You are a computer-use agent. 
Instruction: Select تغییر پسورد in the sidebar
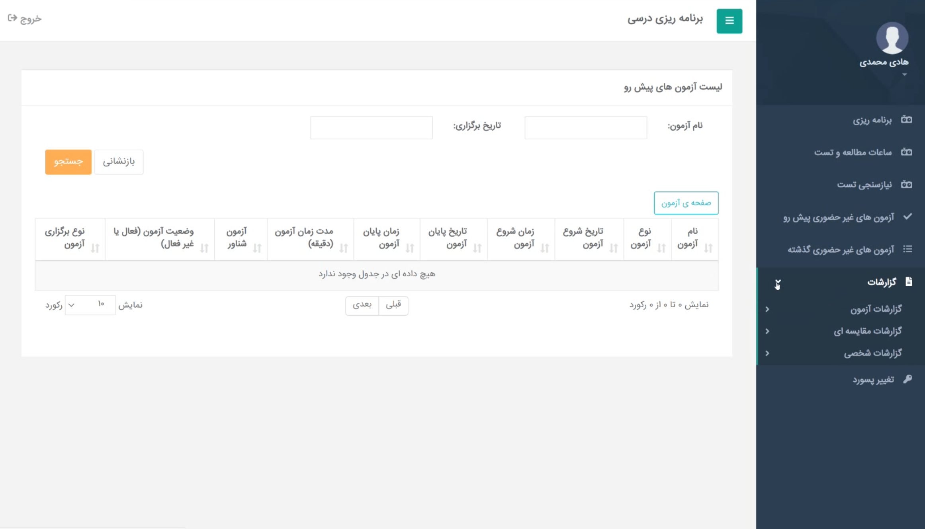coord(873,380)
